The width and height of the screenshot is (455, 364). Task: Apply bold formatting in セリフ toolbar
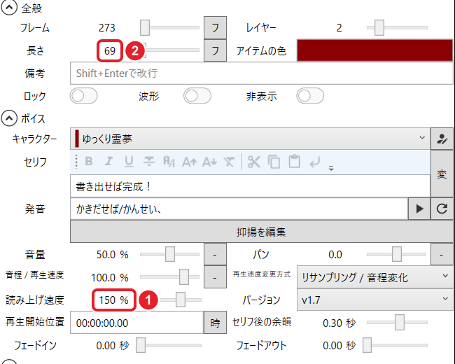89,161
